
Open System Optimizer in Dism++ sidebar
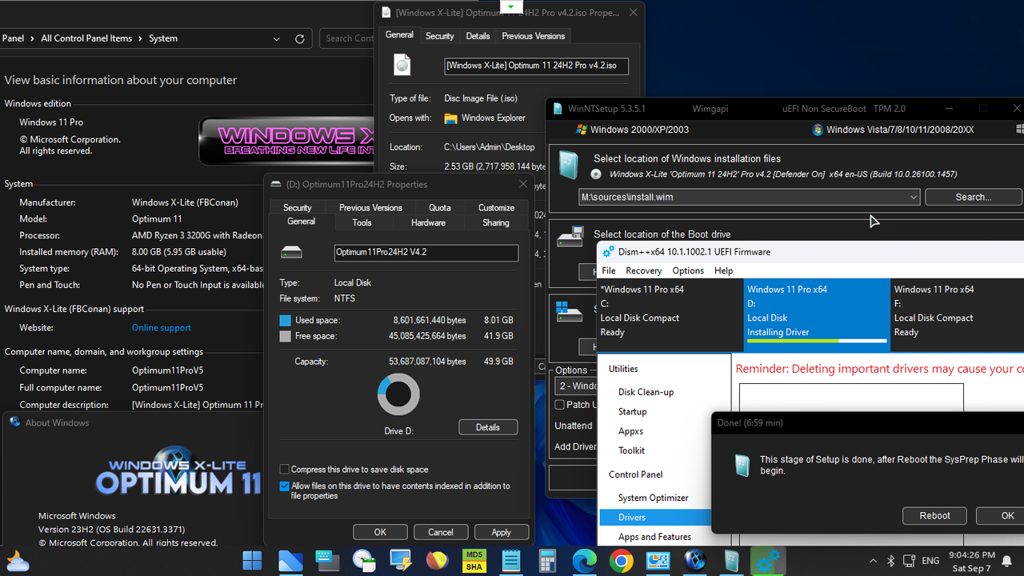(x=653, y=498)
